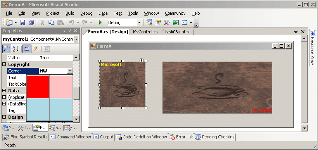Viewport: 318px width, 150px height.
Task: Start debugging with green play arrow
Action: pos(100,22)
